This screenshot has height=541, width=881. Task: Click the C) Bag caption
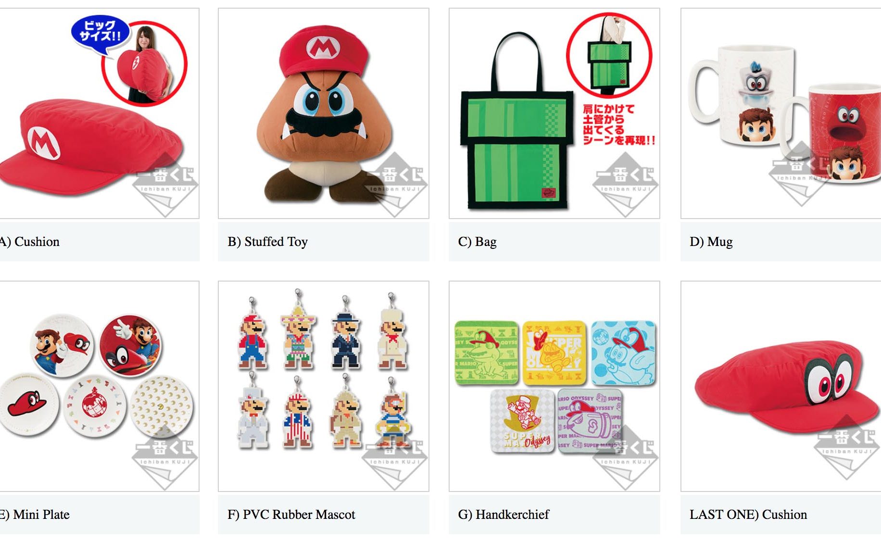[478, 242]
